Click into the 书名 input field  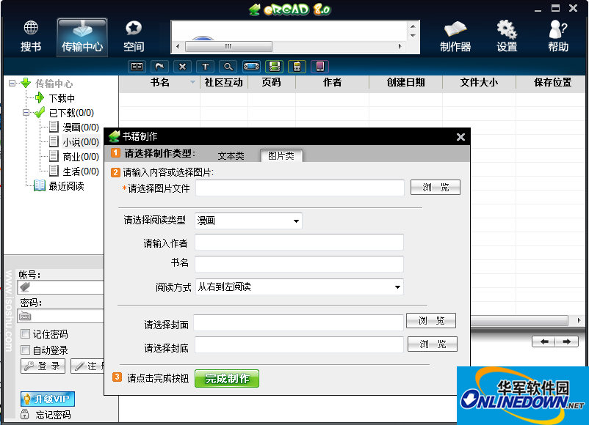tap(299, 264)
